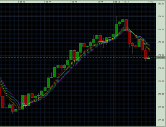Select the last small green candle at 157.41
This screenshot has width=166, height=127.
click(x=149, y=58)
